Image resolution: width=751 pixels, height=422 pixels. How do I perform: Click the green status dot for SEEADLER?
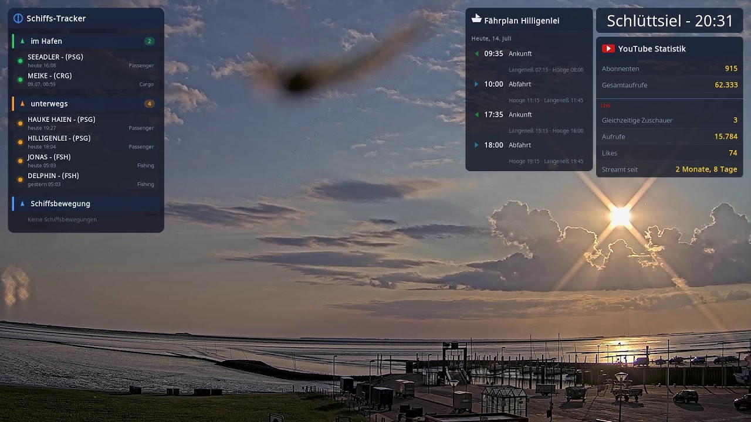pyautogui.click(x=20, y=61)
